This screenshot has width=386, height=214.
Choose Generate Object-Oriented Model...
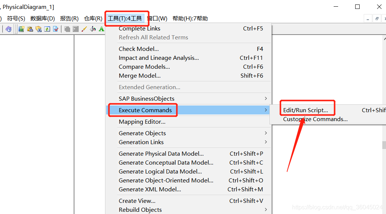pos(189,181)
